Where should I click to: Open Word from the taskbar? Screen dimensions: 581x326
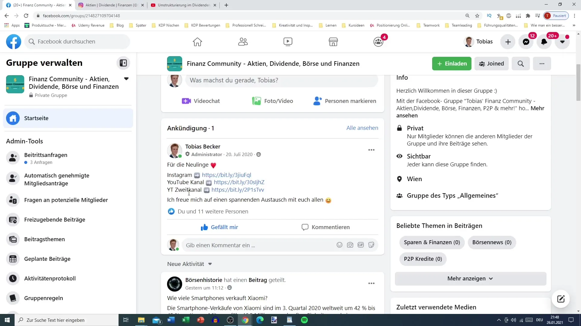[x=171, y=320]
